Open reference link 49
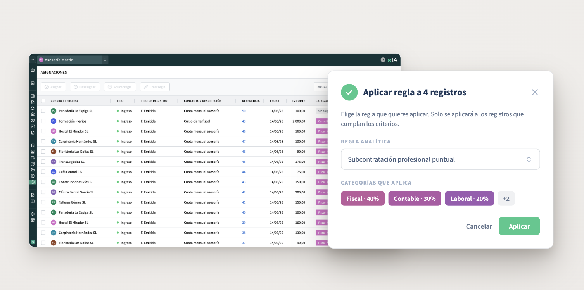Viewport: 584px width, 290px height. coord(244,121)
